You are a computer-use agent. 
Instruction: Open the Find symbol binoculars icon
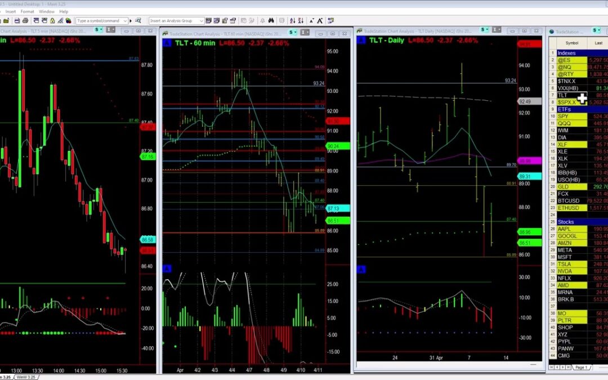pyautogui.click(x=271, y=21)
